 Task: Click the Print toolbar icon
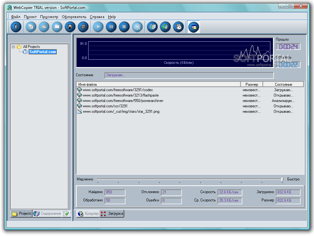(x=83, y=27)
